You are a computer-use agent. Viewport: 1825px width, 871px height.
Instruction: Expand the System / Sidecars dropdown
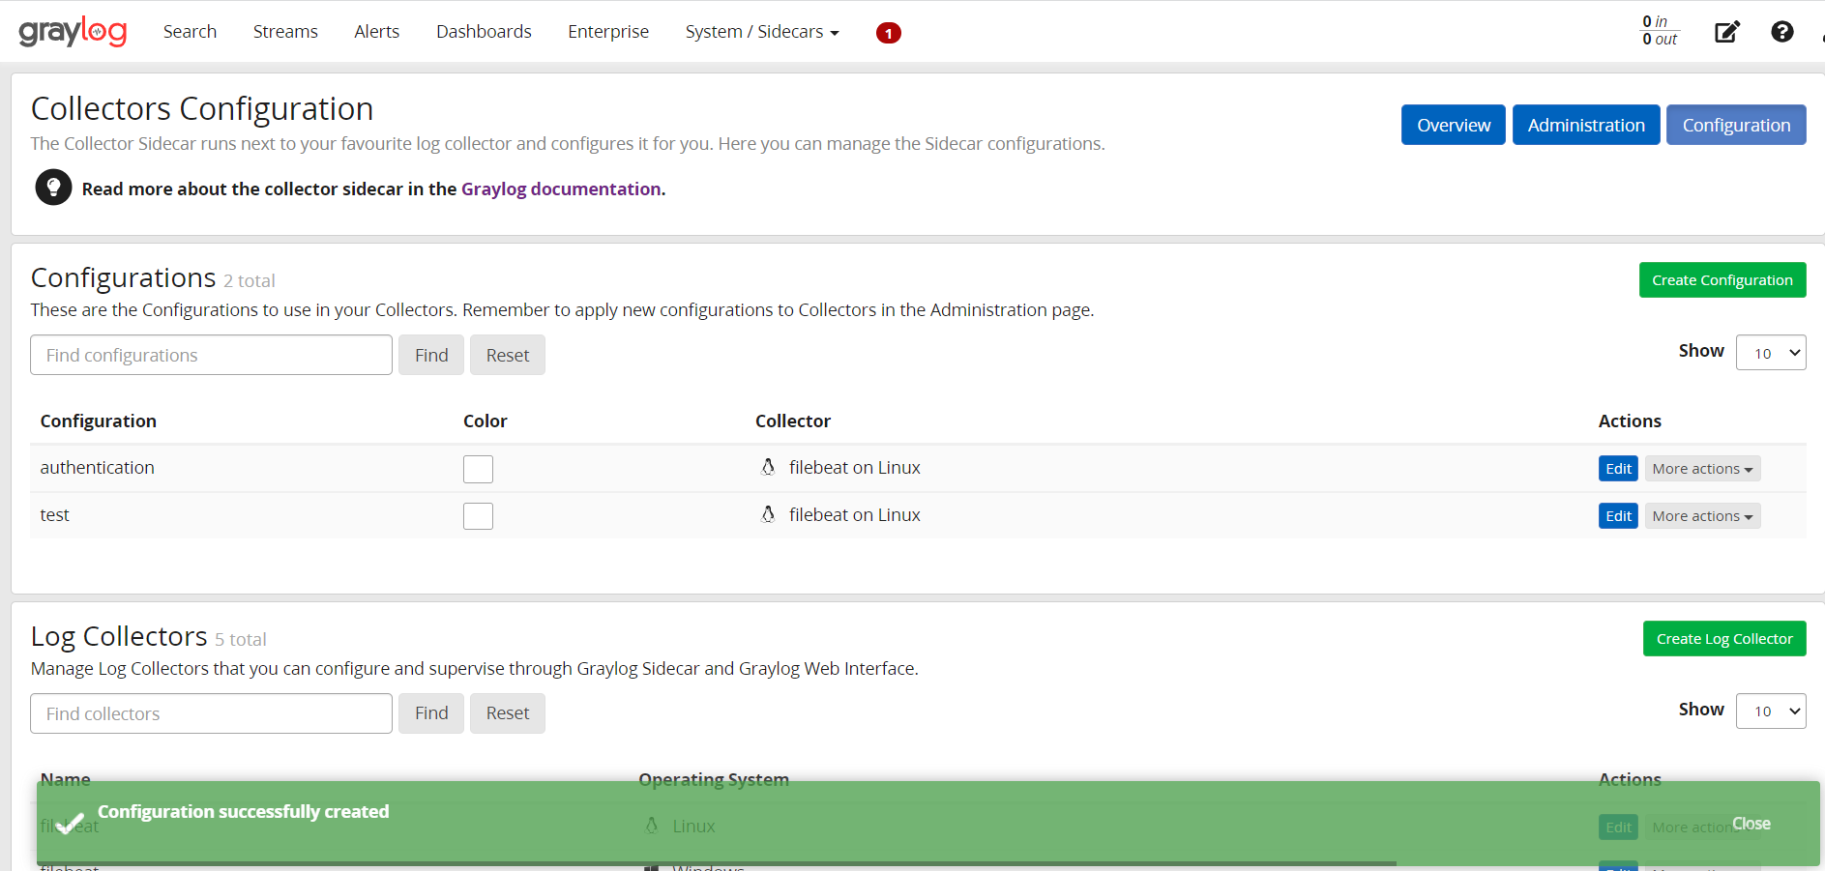pos(762,32)
